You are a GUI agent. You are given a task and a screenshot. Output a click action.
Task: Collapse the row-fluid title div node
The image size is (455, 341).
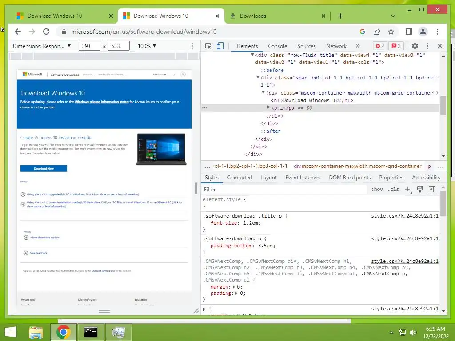(252, 55)
